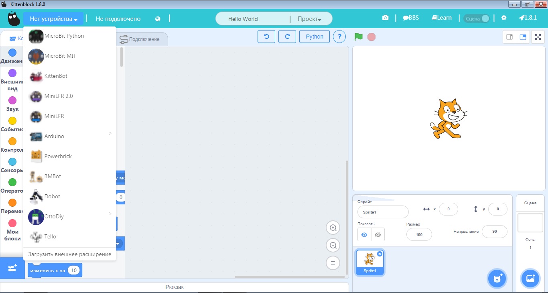548x293 pixels.
Task: Open the Проект dropdown menu
Action: (x=309, y=19)
